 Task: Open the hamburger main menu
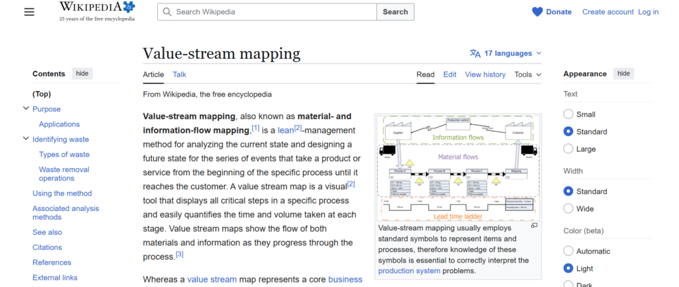(x=29, y=12)
